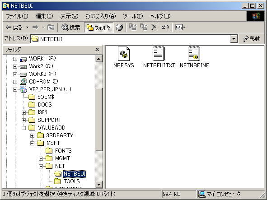Open the address bar dropdown arrow

[x=234, y=39]
